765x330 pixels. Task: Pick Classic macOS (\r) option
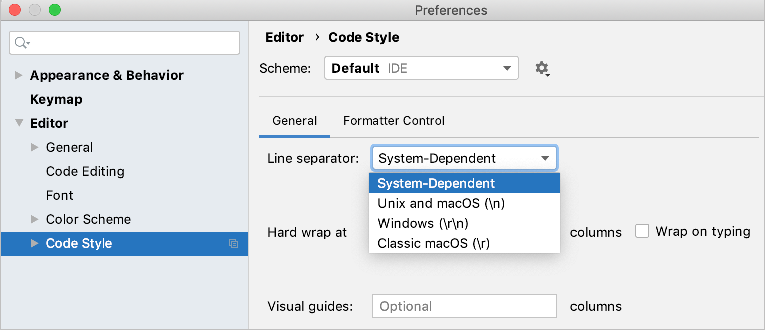click(434, 243)
